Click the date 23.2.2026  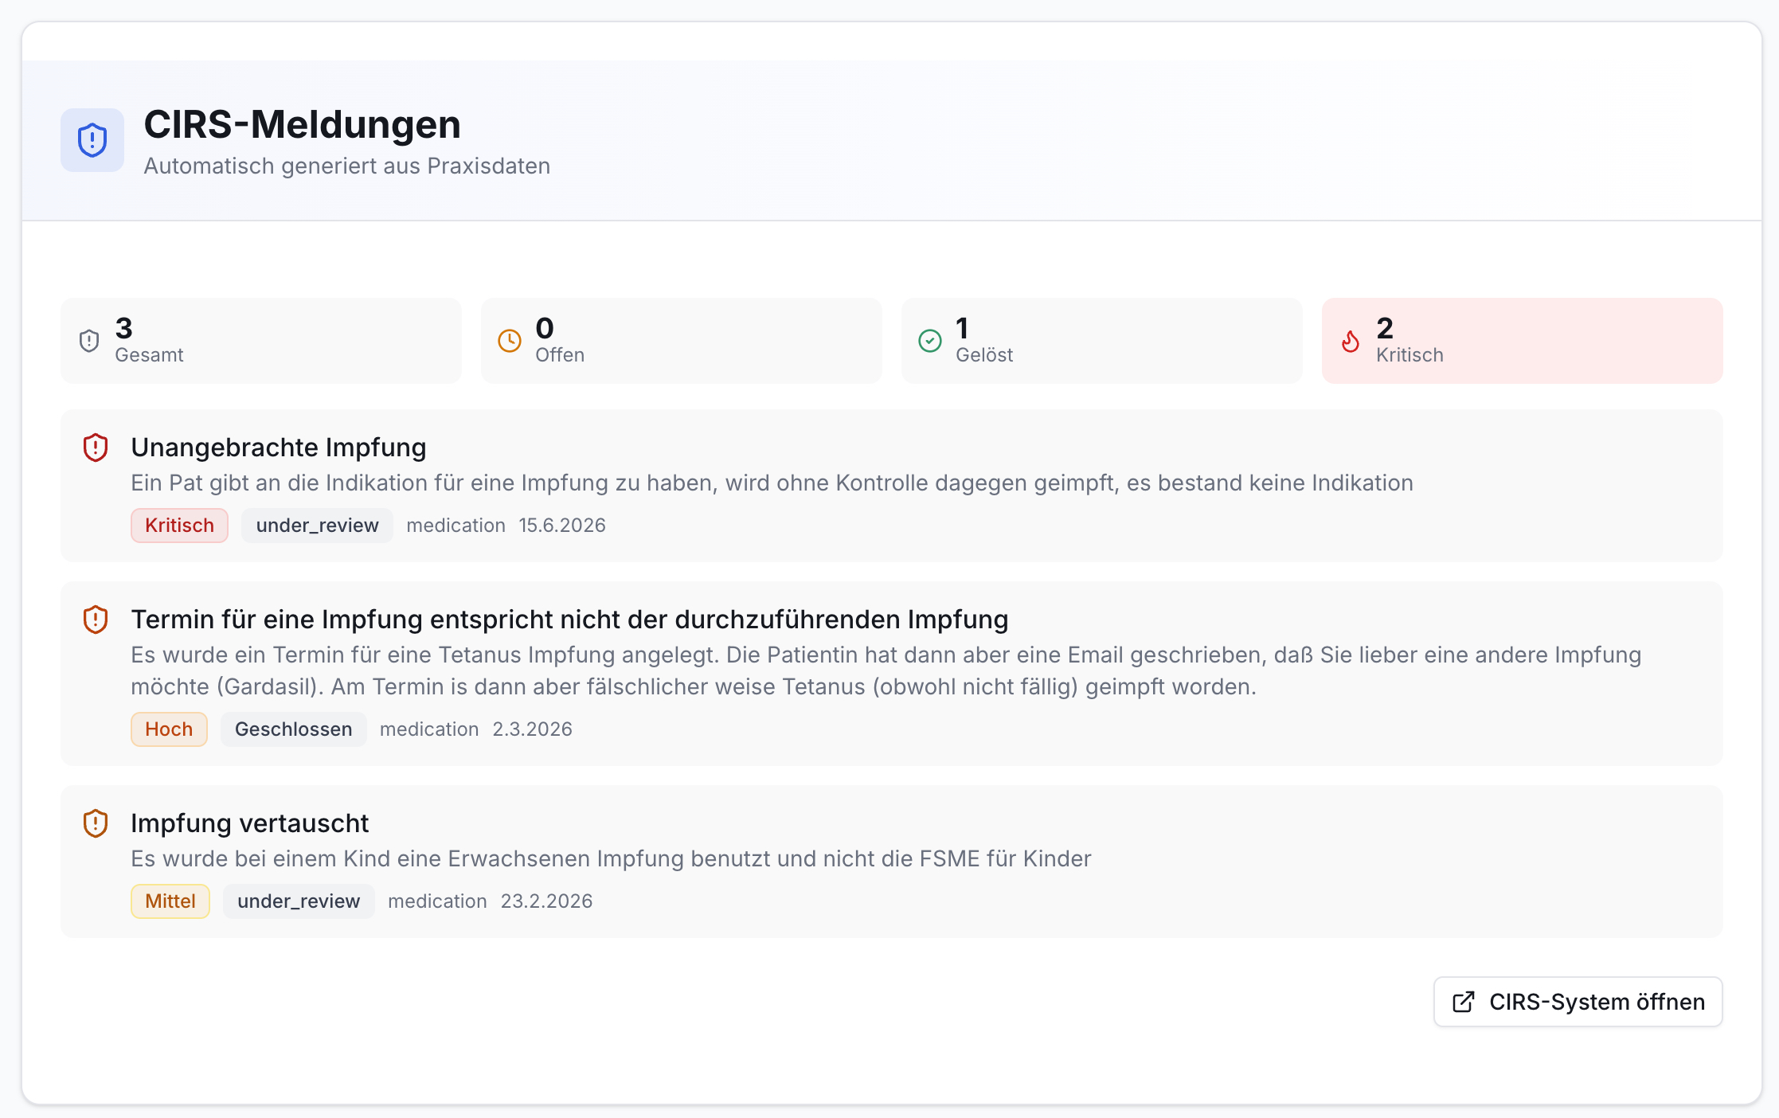click(546, 901)
